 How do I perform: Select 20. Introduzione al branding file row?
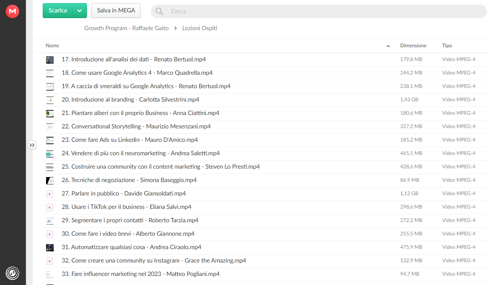point(266,100)
